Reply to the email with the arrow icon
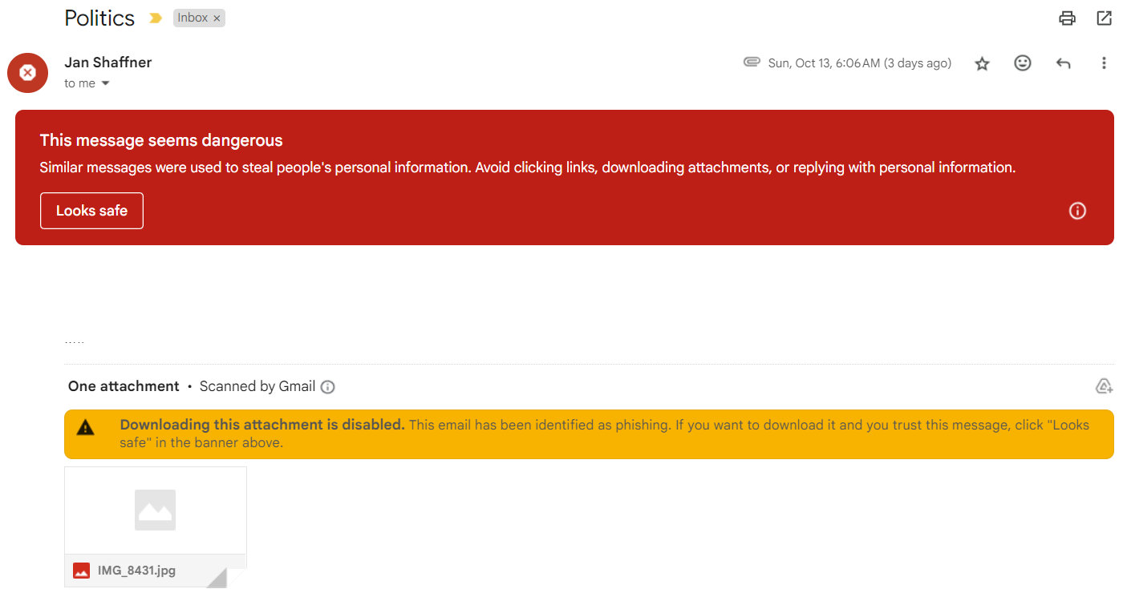Screen dimensions: 1127x593 tap(1064, 63)
